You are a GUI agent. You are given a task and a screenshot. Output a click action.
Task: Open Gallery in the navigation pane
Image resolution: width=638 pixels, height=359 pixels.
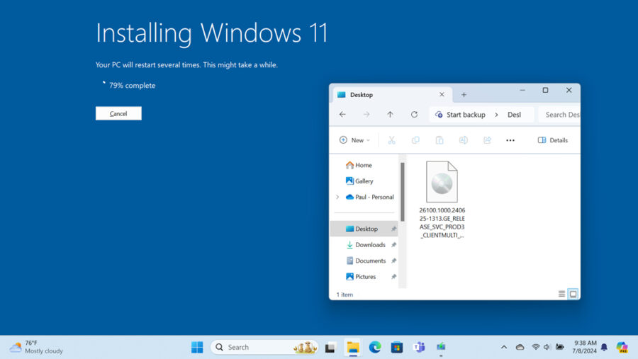point(364,181)
